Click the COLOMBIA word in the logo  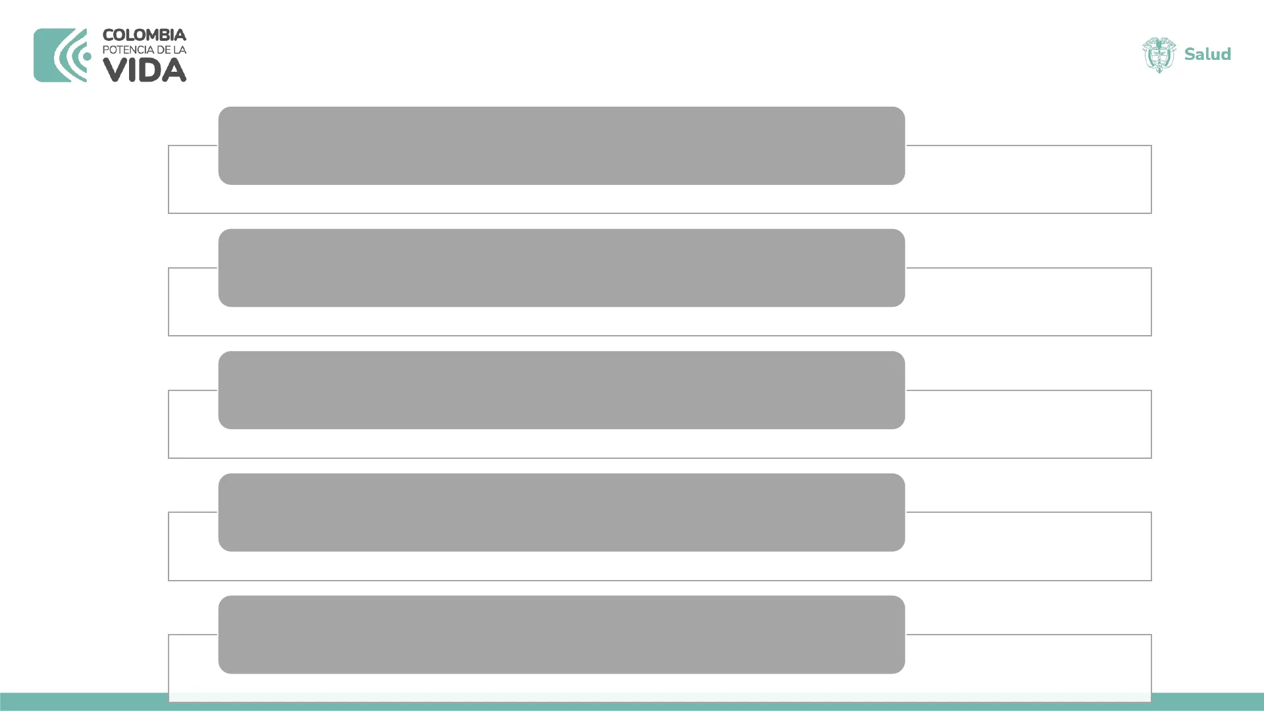(x=144, y=35)
